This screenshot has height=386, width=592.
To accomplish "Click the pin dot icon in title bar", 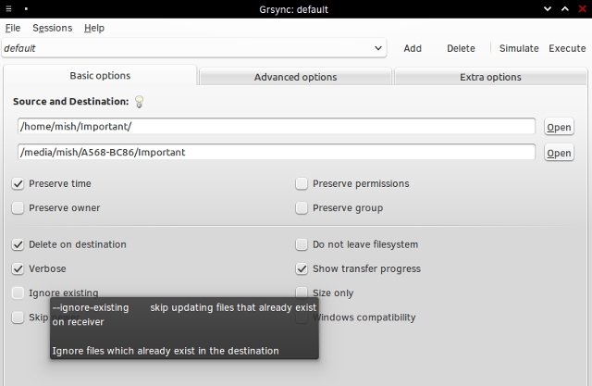I will coord(26,8).
